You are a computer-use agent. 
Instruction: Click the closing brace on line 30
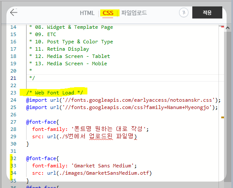coord(28,144)
